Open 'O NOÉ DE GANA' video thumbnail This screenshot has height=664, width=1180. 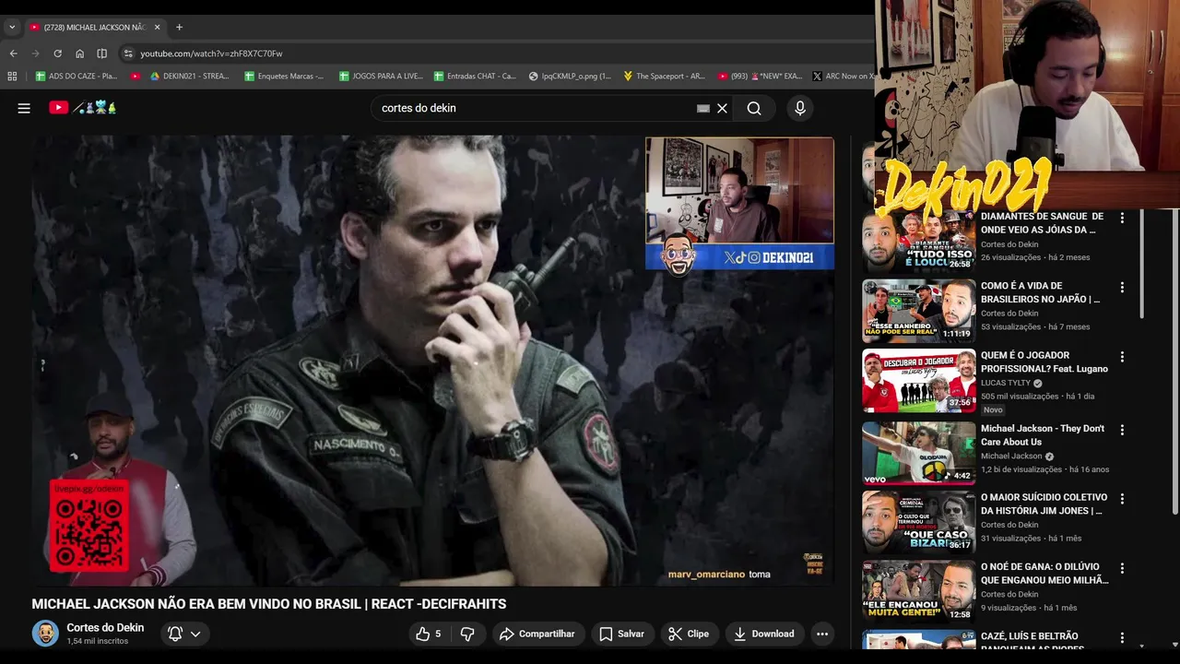tap(918, 591)
